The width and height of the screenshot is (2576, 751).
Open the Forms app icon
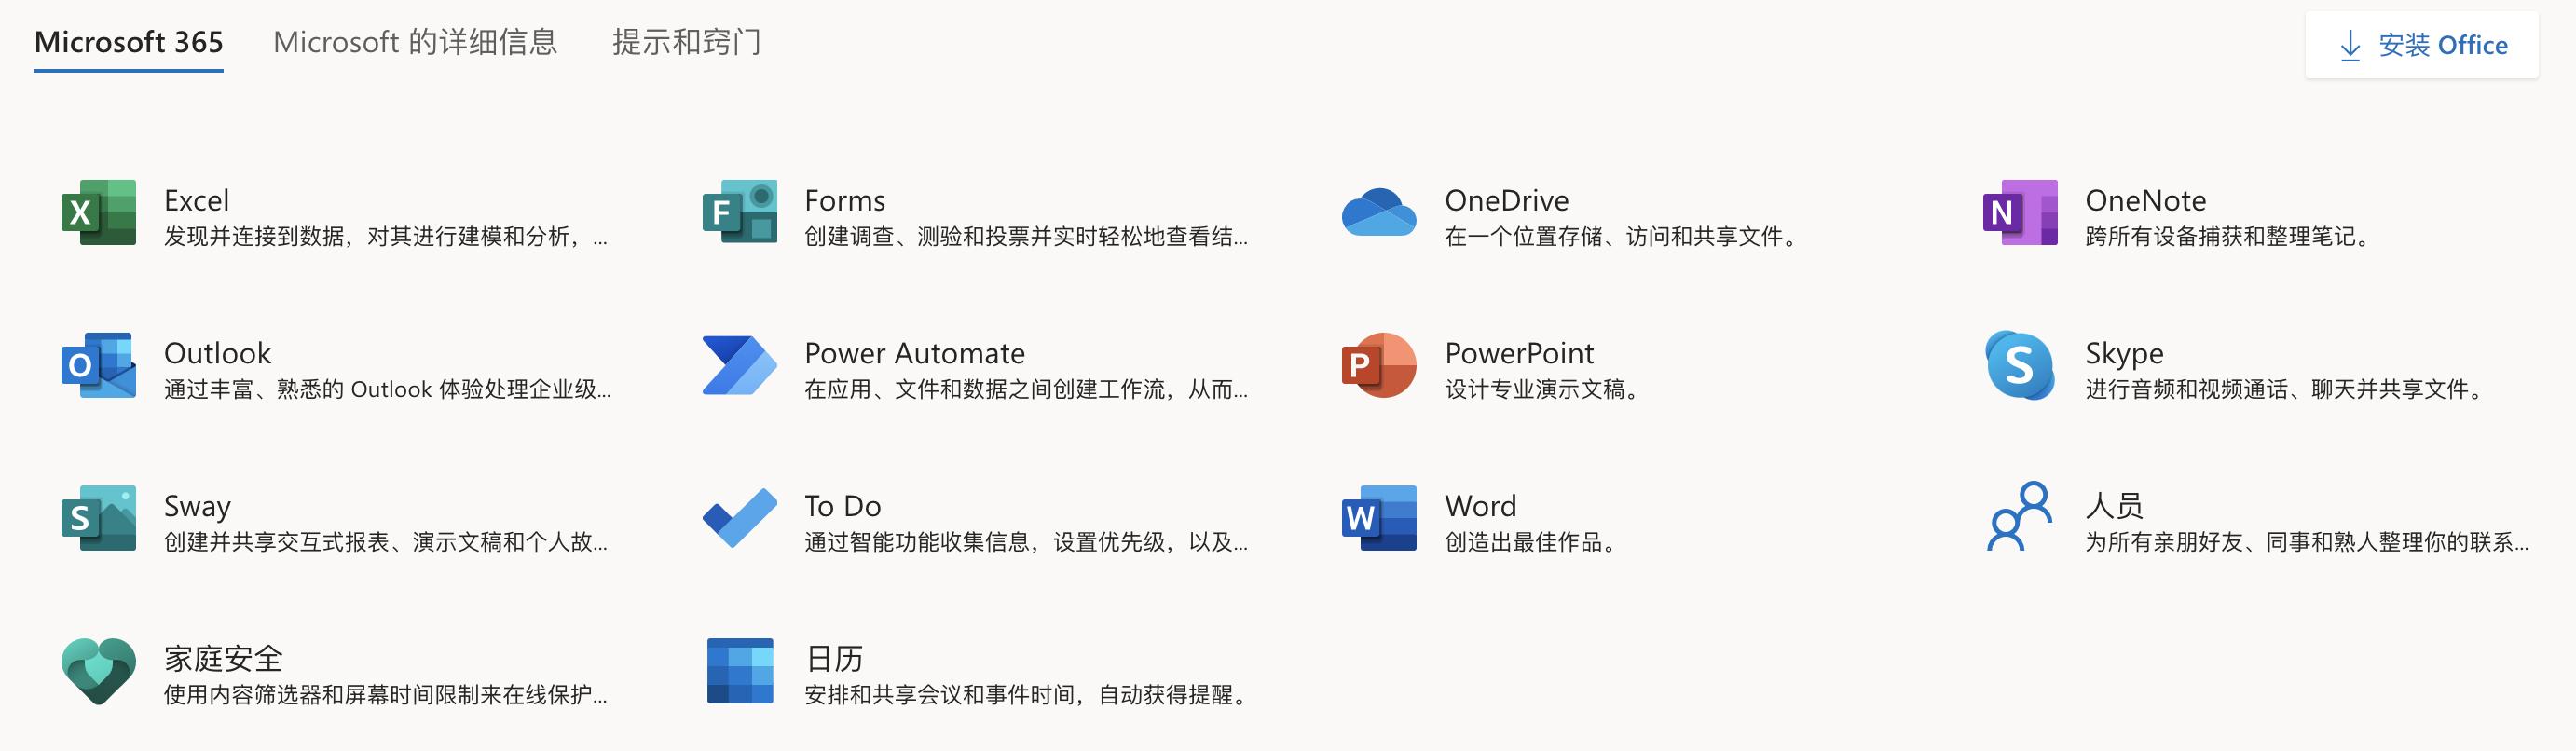coord(739,212)
